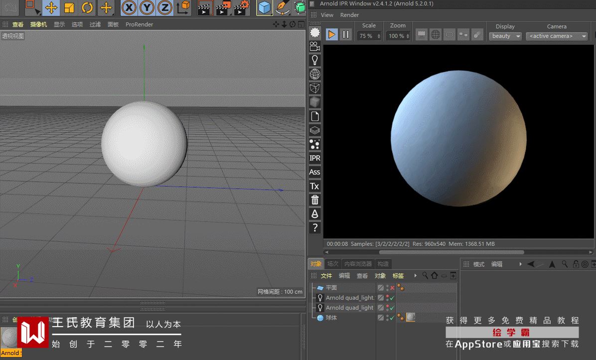Click the Tx icon in Arnold sidebar
Screen dimensions: 596x360
314,186
